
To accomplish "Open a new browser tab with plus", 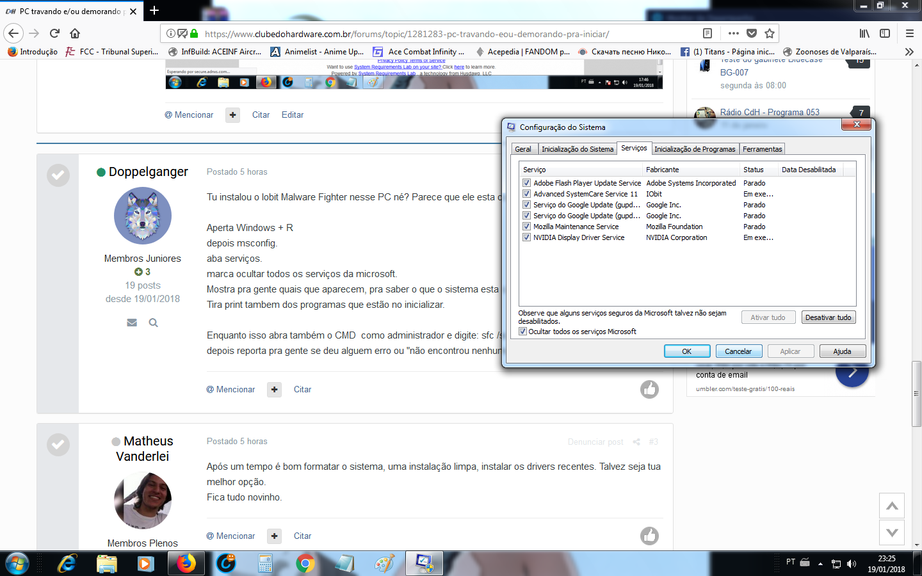I will pos(154,10).
